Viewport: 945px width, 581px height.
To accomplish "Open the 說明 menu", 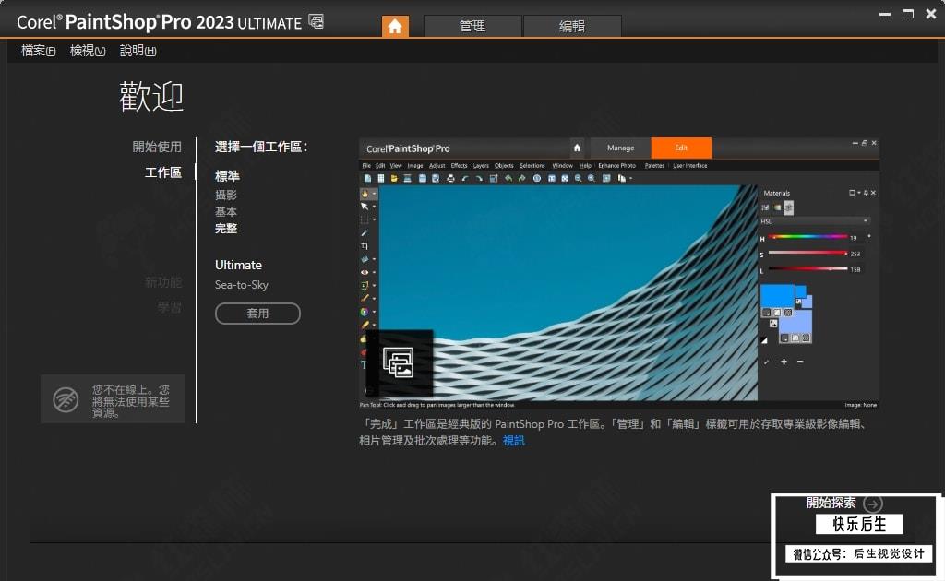I will pos(138,51).
